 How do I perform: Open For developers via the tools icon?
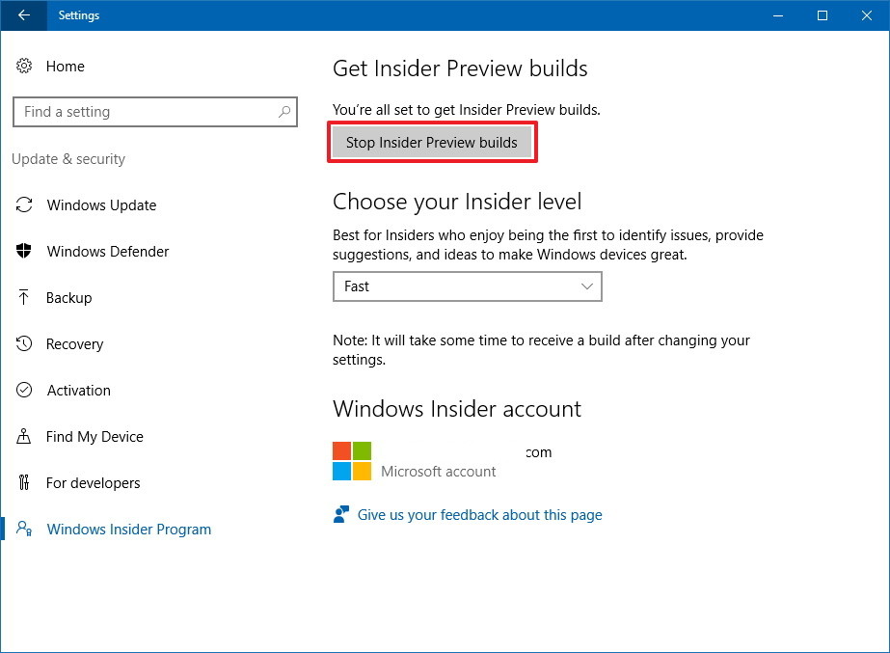(25, 482)
